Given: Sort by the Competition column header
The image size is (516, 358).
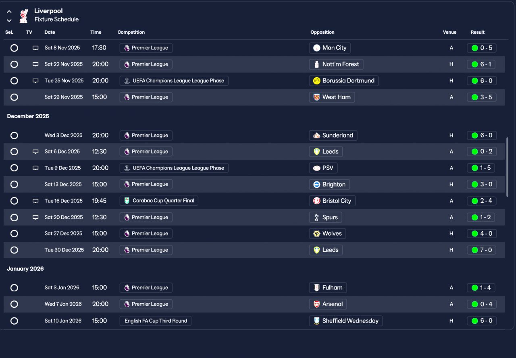Looking at the screenshot, I should 131,32.
